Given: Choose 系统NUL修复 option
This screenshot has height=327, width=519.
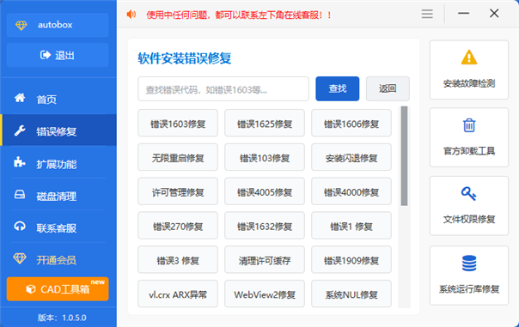Looking at the screenshot, I should point(351,294).
